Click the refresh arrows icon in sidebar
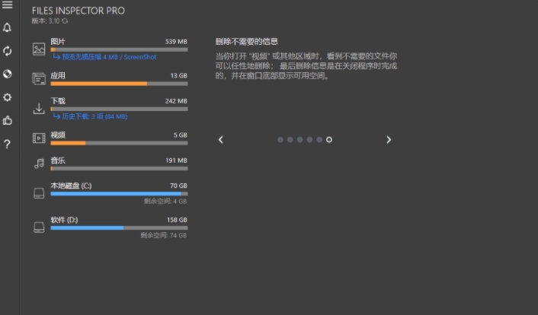This screenshot has width=538, height=315. coord(8,51)
